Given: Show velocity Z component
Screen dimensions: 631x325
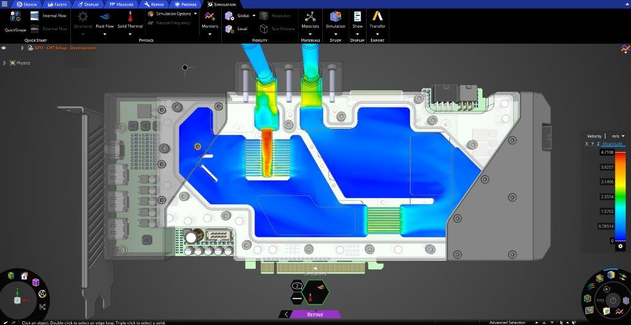Looking at the screenshot, I should pyautogui.click(x=598, y=143).
